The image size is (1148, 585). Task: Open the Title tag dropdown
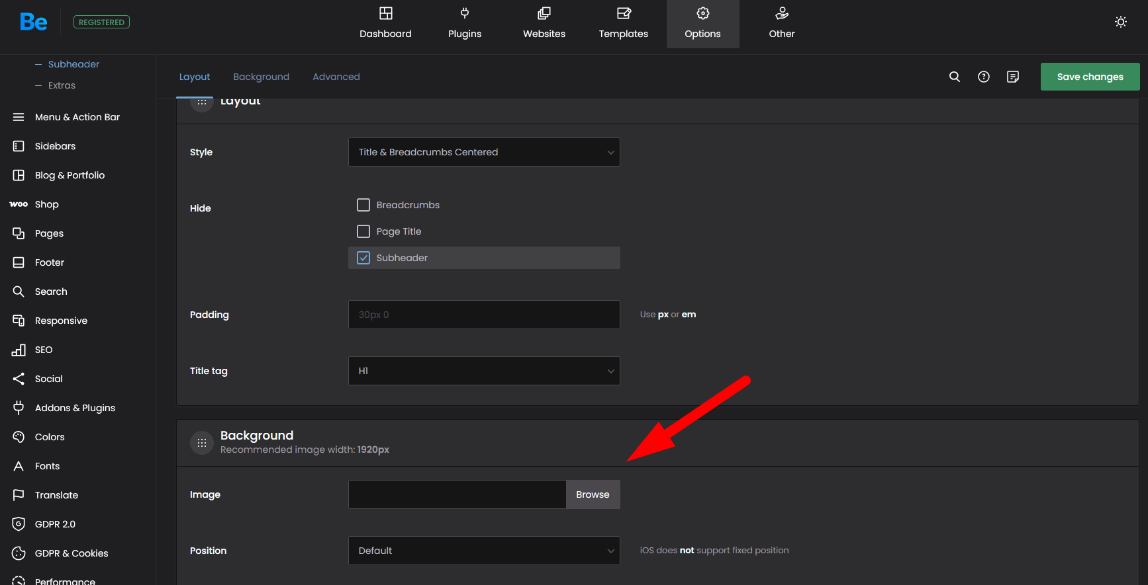[484, 371]
